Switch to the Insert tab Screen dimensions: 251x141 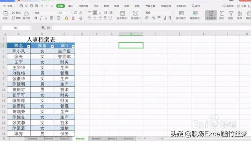(71, 6)
